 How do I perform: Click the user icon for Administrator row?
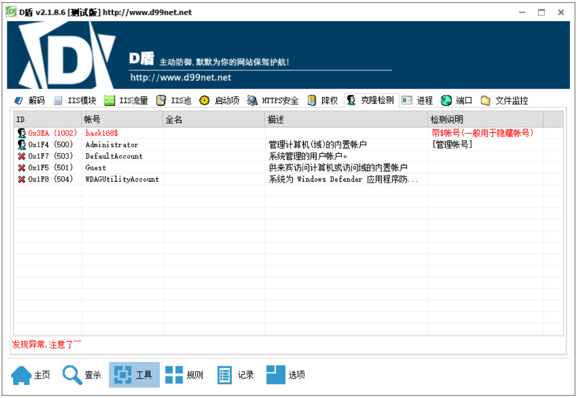pyautogui.click(x=22, y=145)
